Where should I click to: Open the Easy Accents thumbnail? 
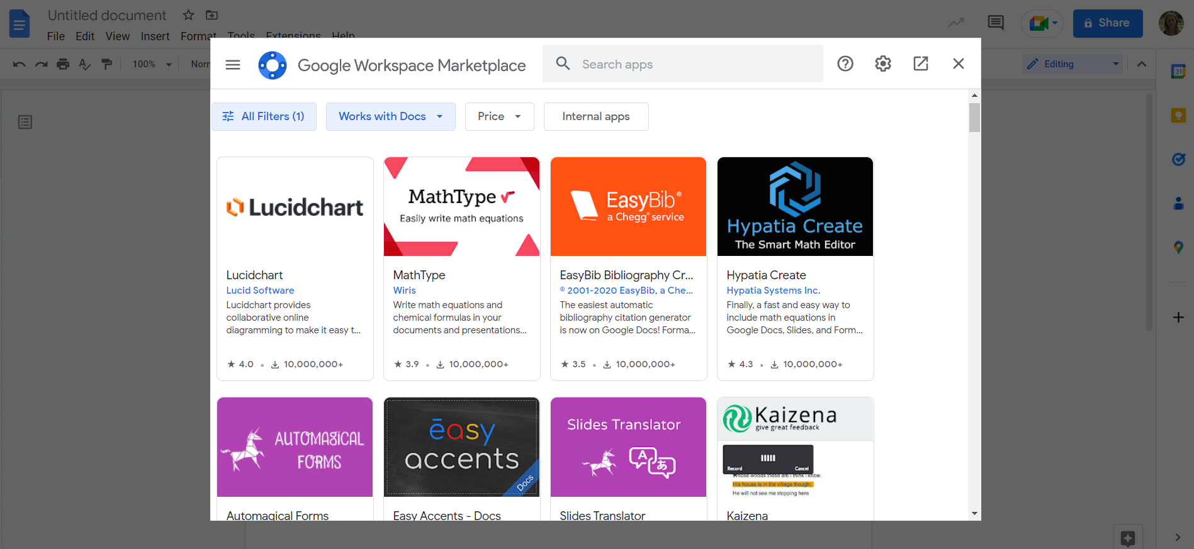(x=462, y=447)
